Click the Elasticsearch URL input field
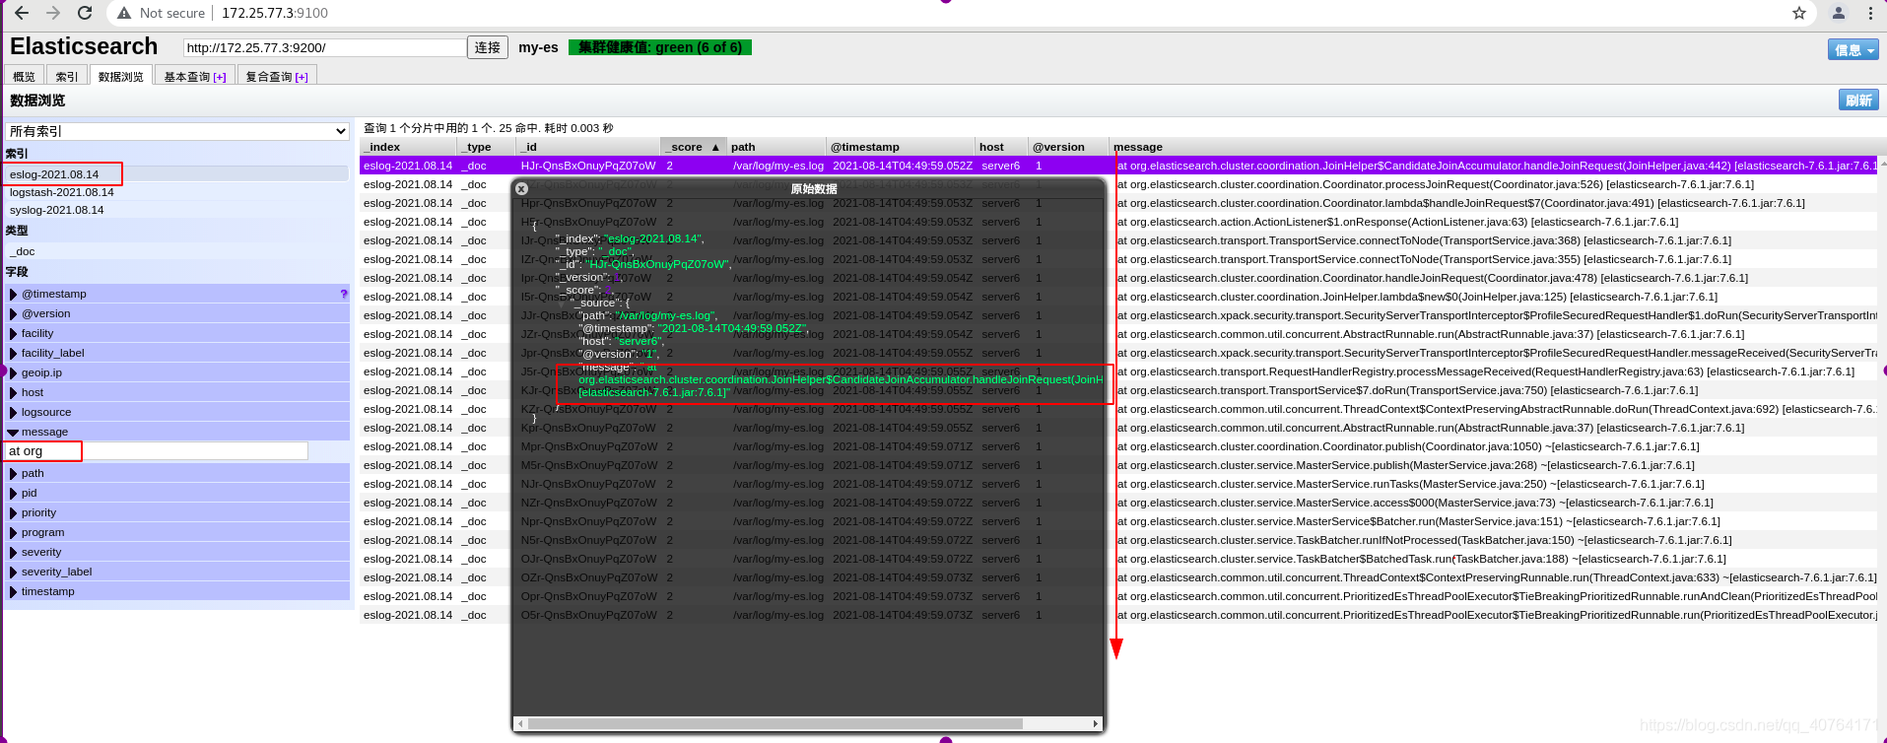This screenshot has height=743, width=1887. point(324,47)
